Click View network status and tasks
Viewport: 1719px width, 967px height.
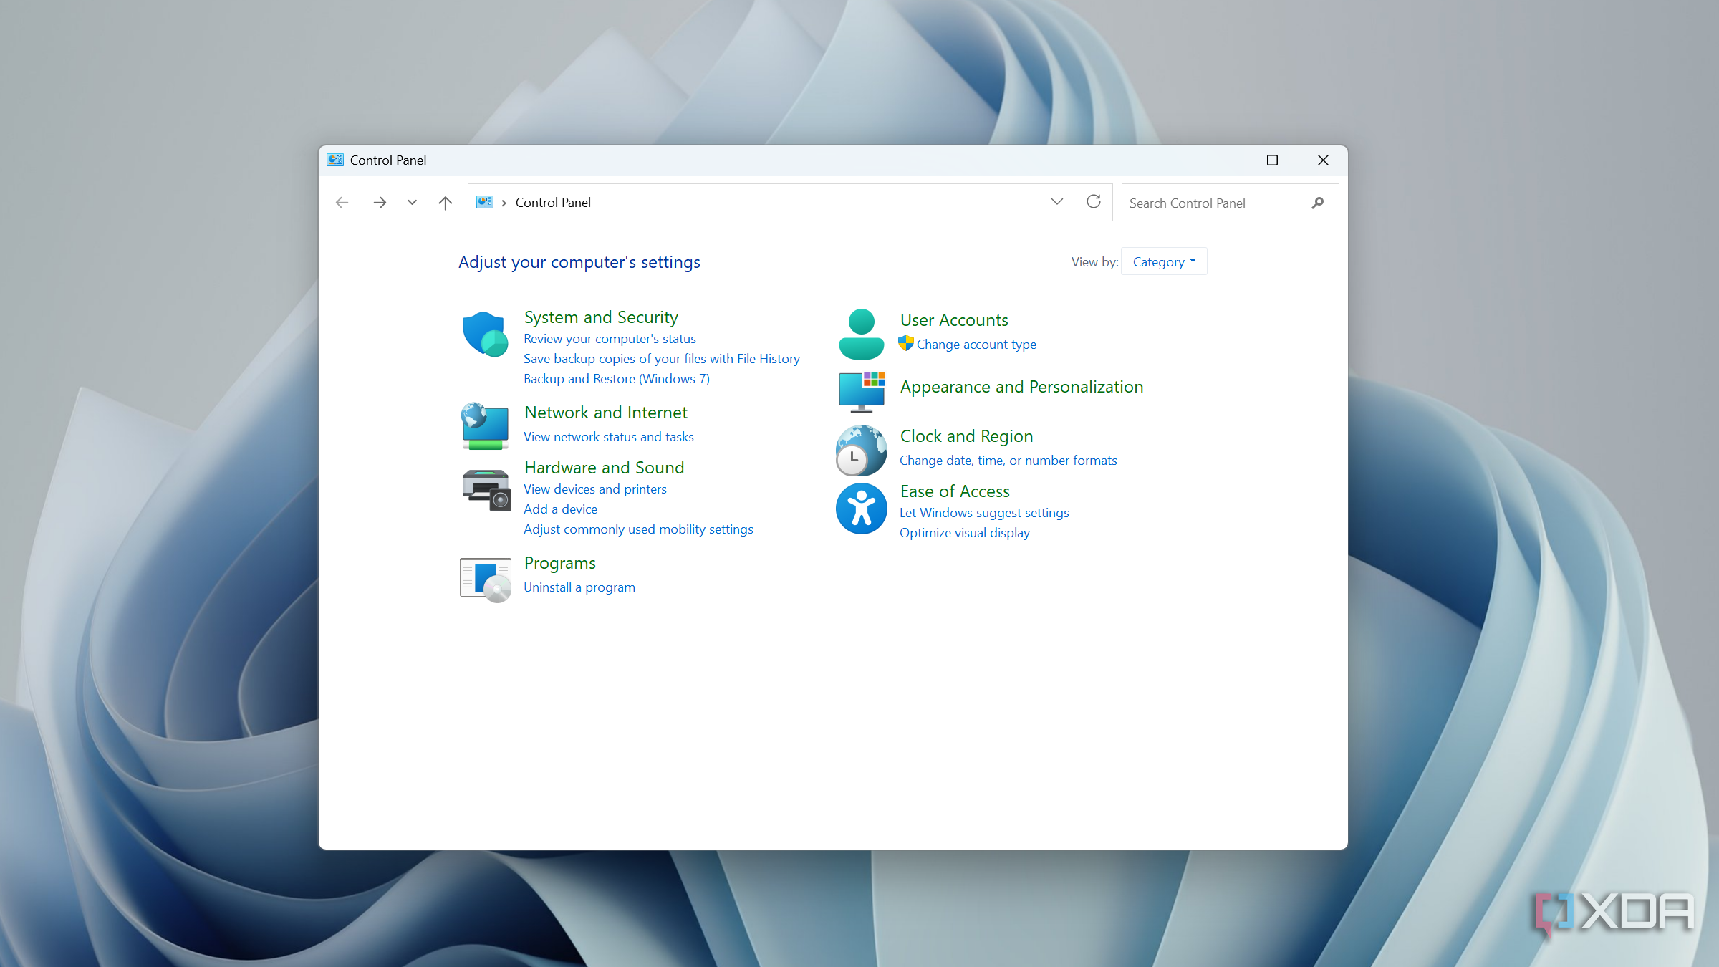point(609,437)
